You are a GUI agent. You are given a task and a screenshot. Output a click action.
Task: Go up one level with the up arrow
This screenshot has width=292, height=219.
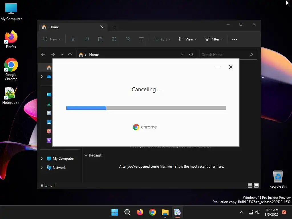(x=70, y=55)
